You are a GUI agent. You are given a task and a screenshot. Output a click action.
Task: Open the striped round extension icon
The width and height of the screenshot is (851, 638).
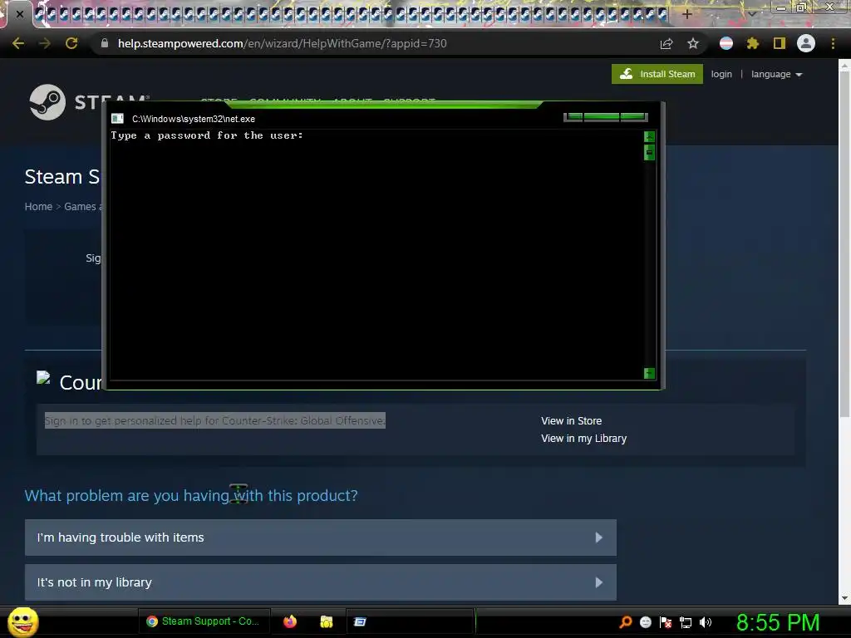click(726, 43)
